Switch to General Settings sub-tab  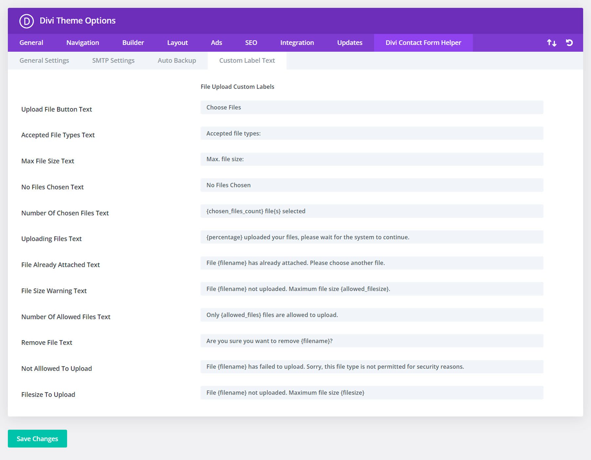pyautogui.click(x=44, y=60)
